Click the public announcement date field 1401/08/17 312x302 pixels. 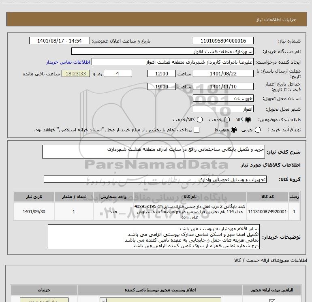[x=60, y=41]
